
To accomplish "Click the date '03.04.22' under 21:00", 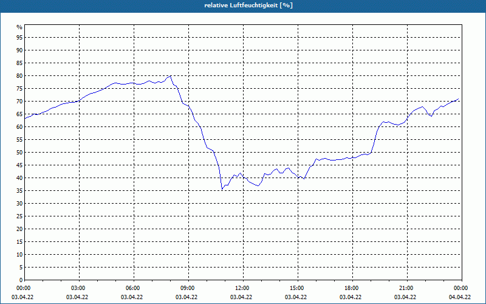I will (405, 297).
